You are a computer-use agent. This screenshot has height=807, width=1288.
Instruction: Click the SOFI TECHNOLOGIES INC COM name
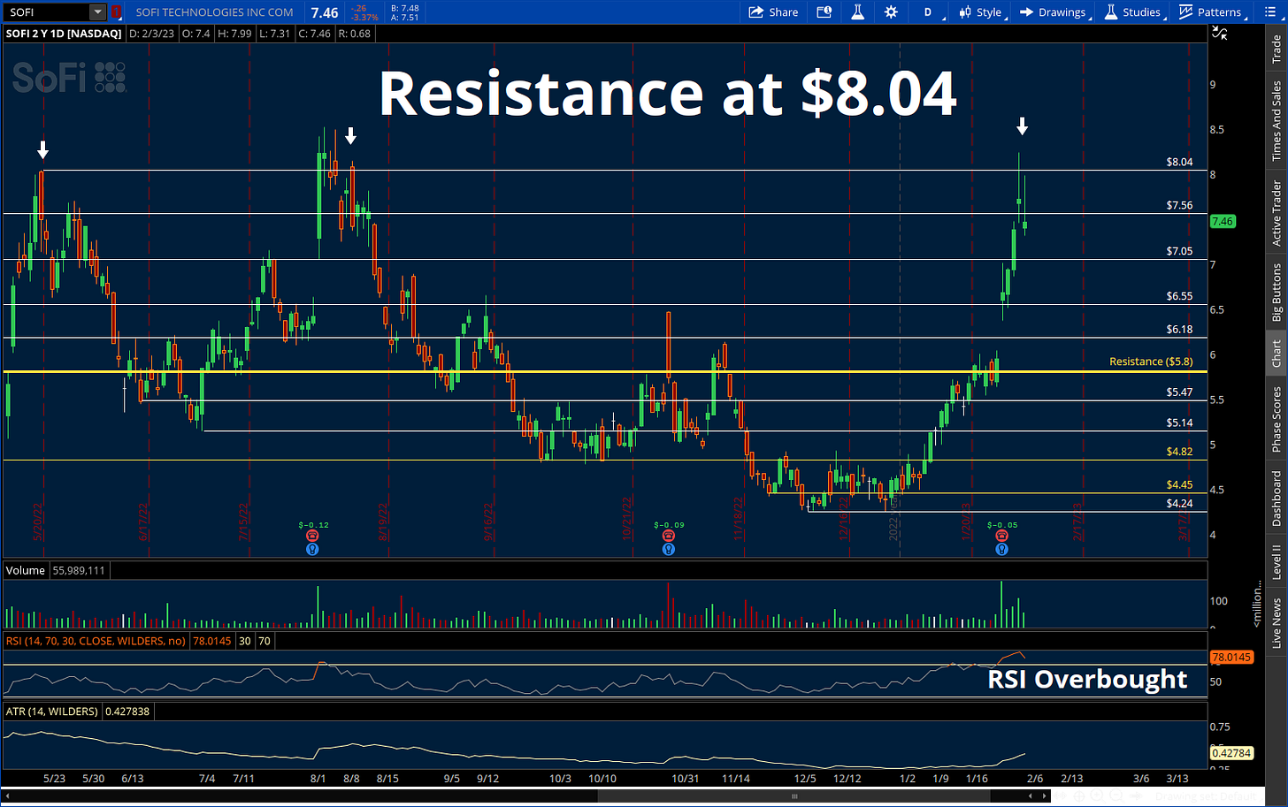click(x=215, y=12)
